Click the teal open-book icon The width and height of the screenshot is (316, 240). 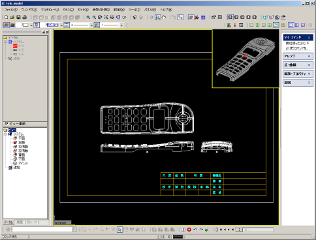(x=265, y=17)
